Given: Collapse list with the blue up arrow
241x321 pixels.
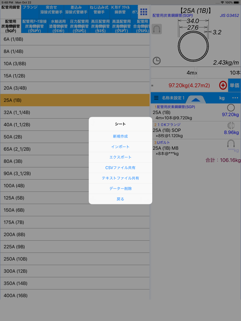Looking at the screenshot, I should coord(196,99).
